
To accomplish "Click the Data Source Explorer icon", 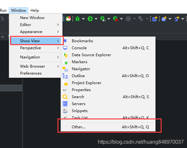I will (x=65, y=55).
